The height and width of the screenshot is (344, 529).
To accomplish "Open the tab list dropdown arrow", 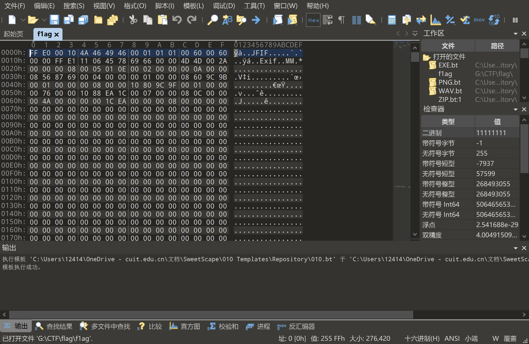I will tap(415, 34).
